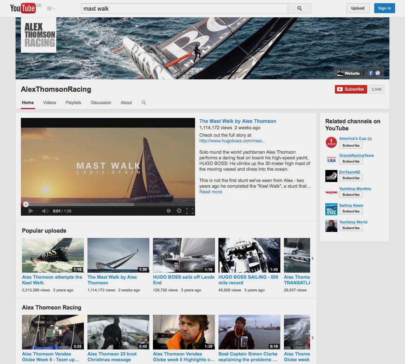
Task: Show next Alex Thomson Racing videos arrow
Action: tap(313, 338)
